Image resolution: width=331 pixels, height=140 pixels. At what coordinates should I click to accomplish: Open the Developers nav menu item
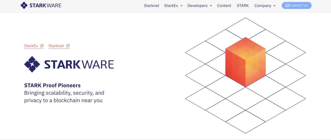click(x=197, y=5)
